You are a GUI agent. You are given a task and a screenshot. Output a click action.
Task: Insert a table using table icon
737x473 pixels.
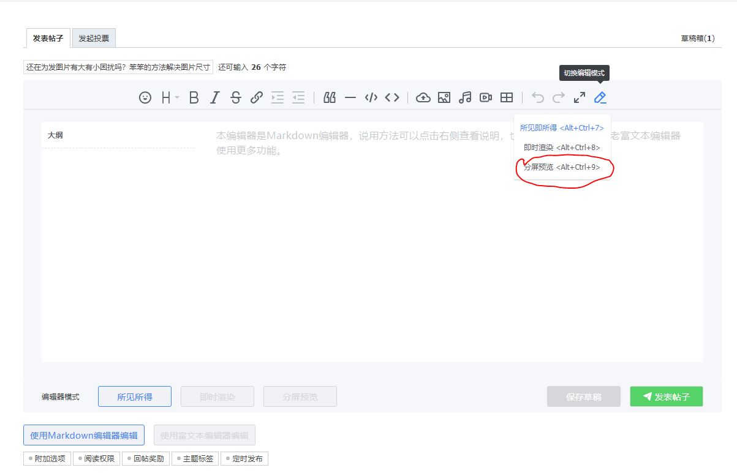507,97
